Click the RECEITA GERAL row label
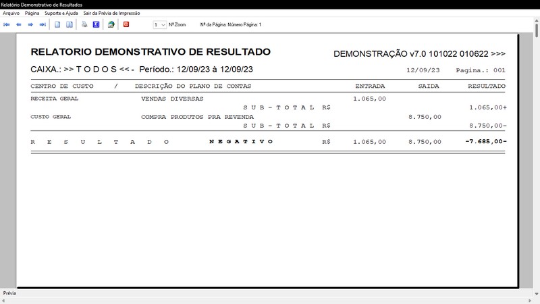Image resolution: width=540 pixels, height=304 pixels. 55,99
